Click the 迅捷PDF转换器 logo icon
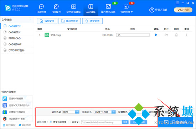 7,8
